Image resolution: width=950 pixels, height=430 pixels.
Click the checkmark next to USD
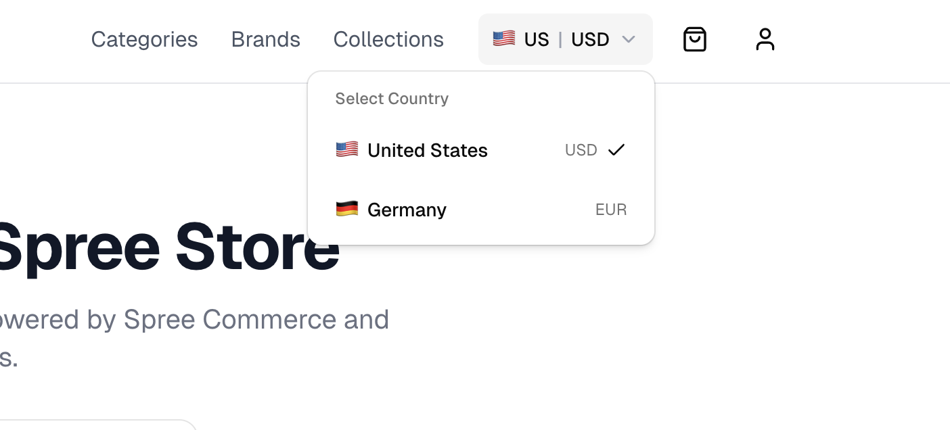click(x=616, y=149)
